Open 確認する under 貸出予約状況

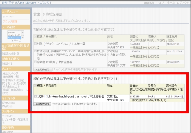(x=7, y=64)
